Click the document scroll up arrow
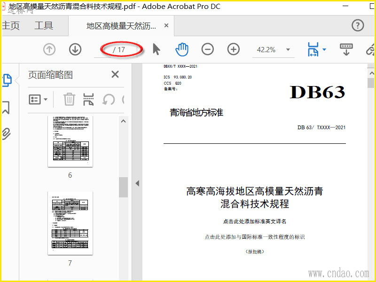 click(x=371, y=73)
